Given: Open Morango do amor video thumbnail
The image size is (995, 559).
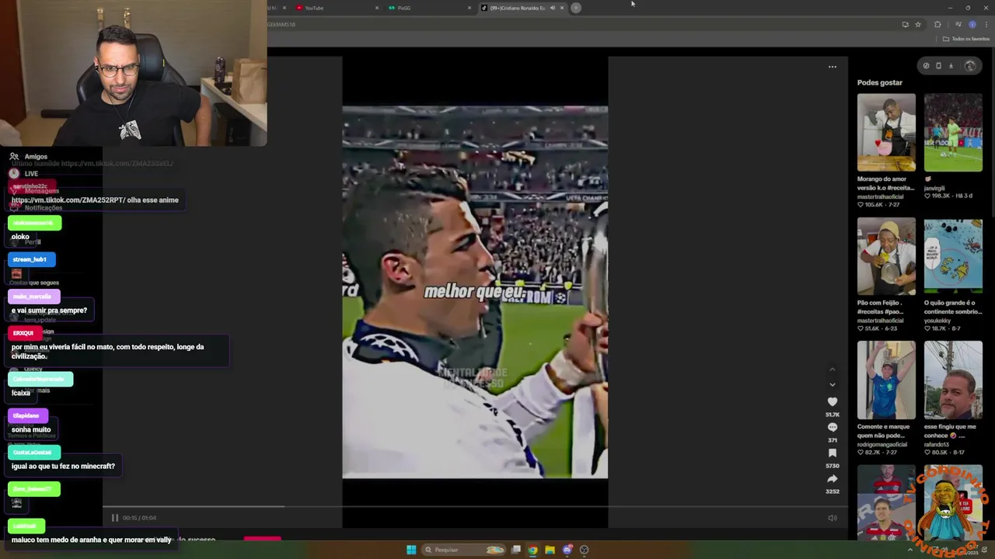Looking at the screenshot, I should 886,132.
